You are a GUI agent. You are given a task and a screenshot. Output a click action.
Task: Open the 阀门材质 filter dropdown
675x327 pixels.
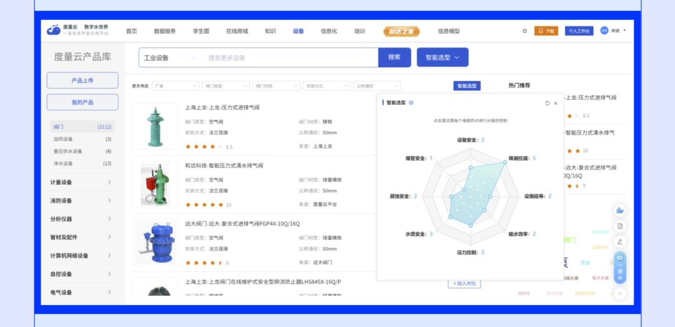pos(276,86)
